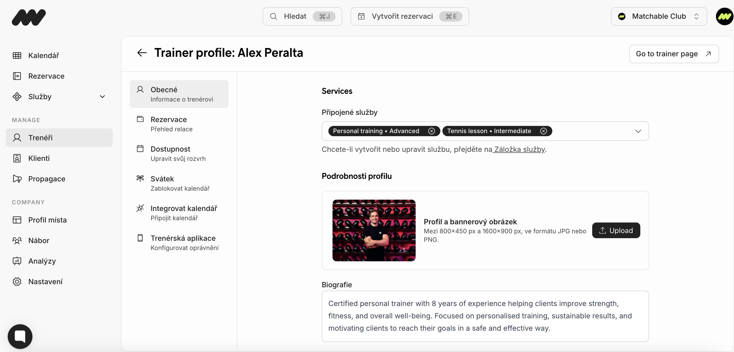This screenshot has width=734, height=352.
Task: Expand the Služby submenu chevron
Action: [102, 97]
